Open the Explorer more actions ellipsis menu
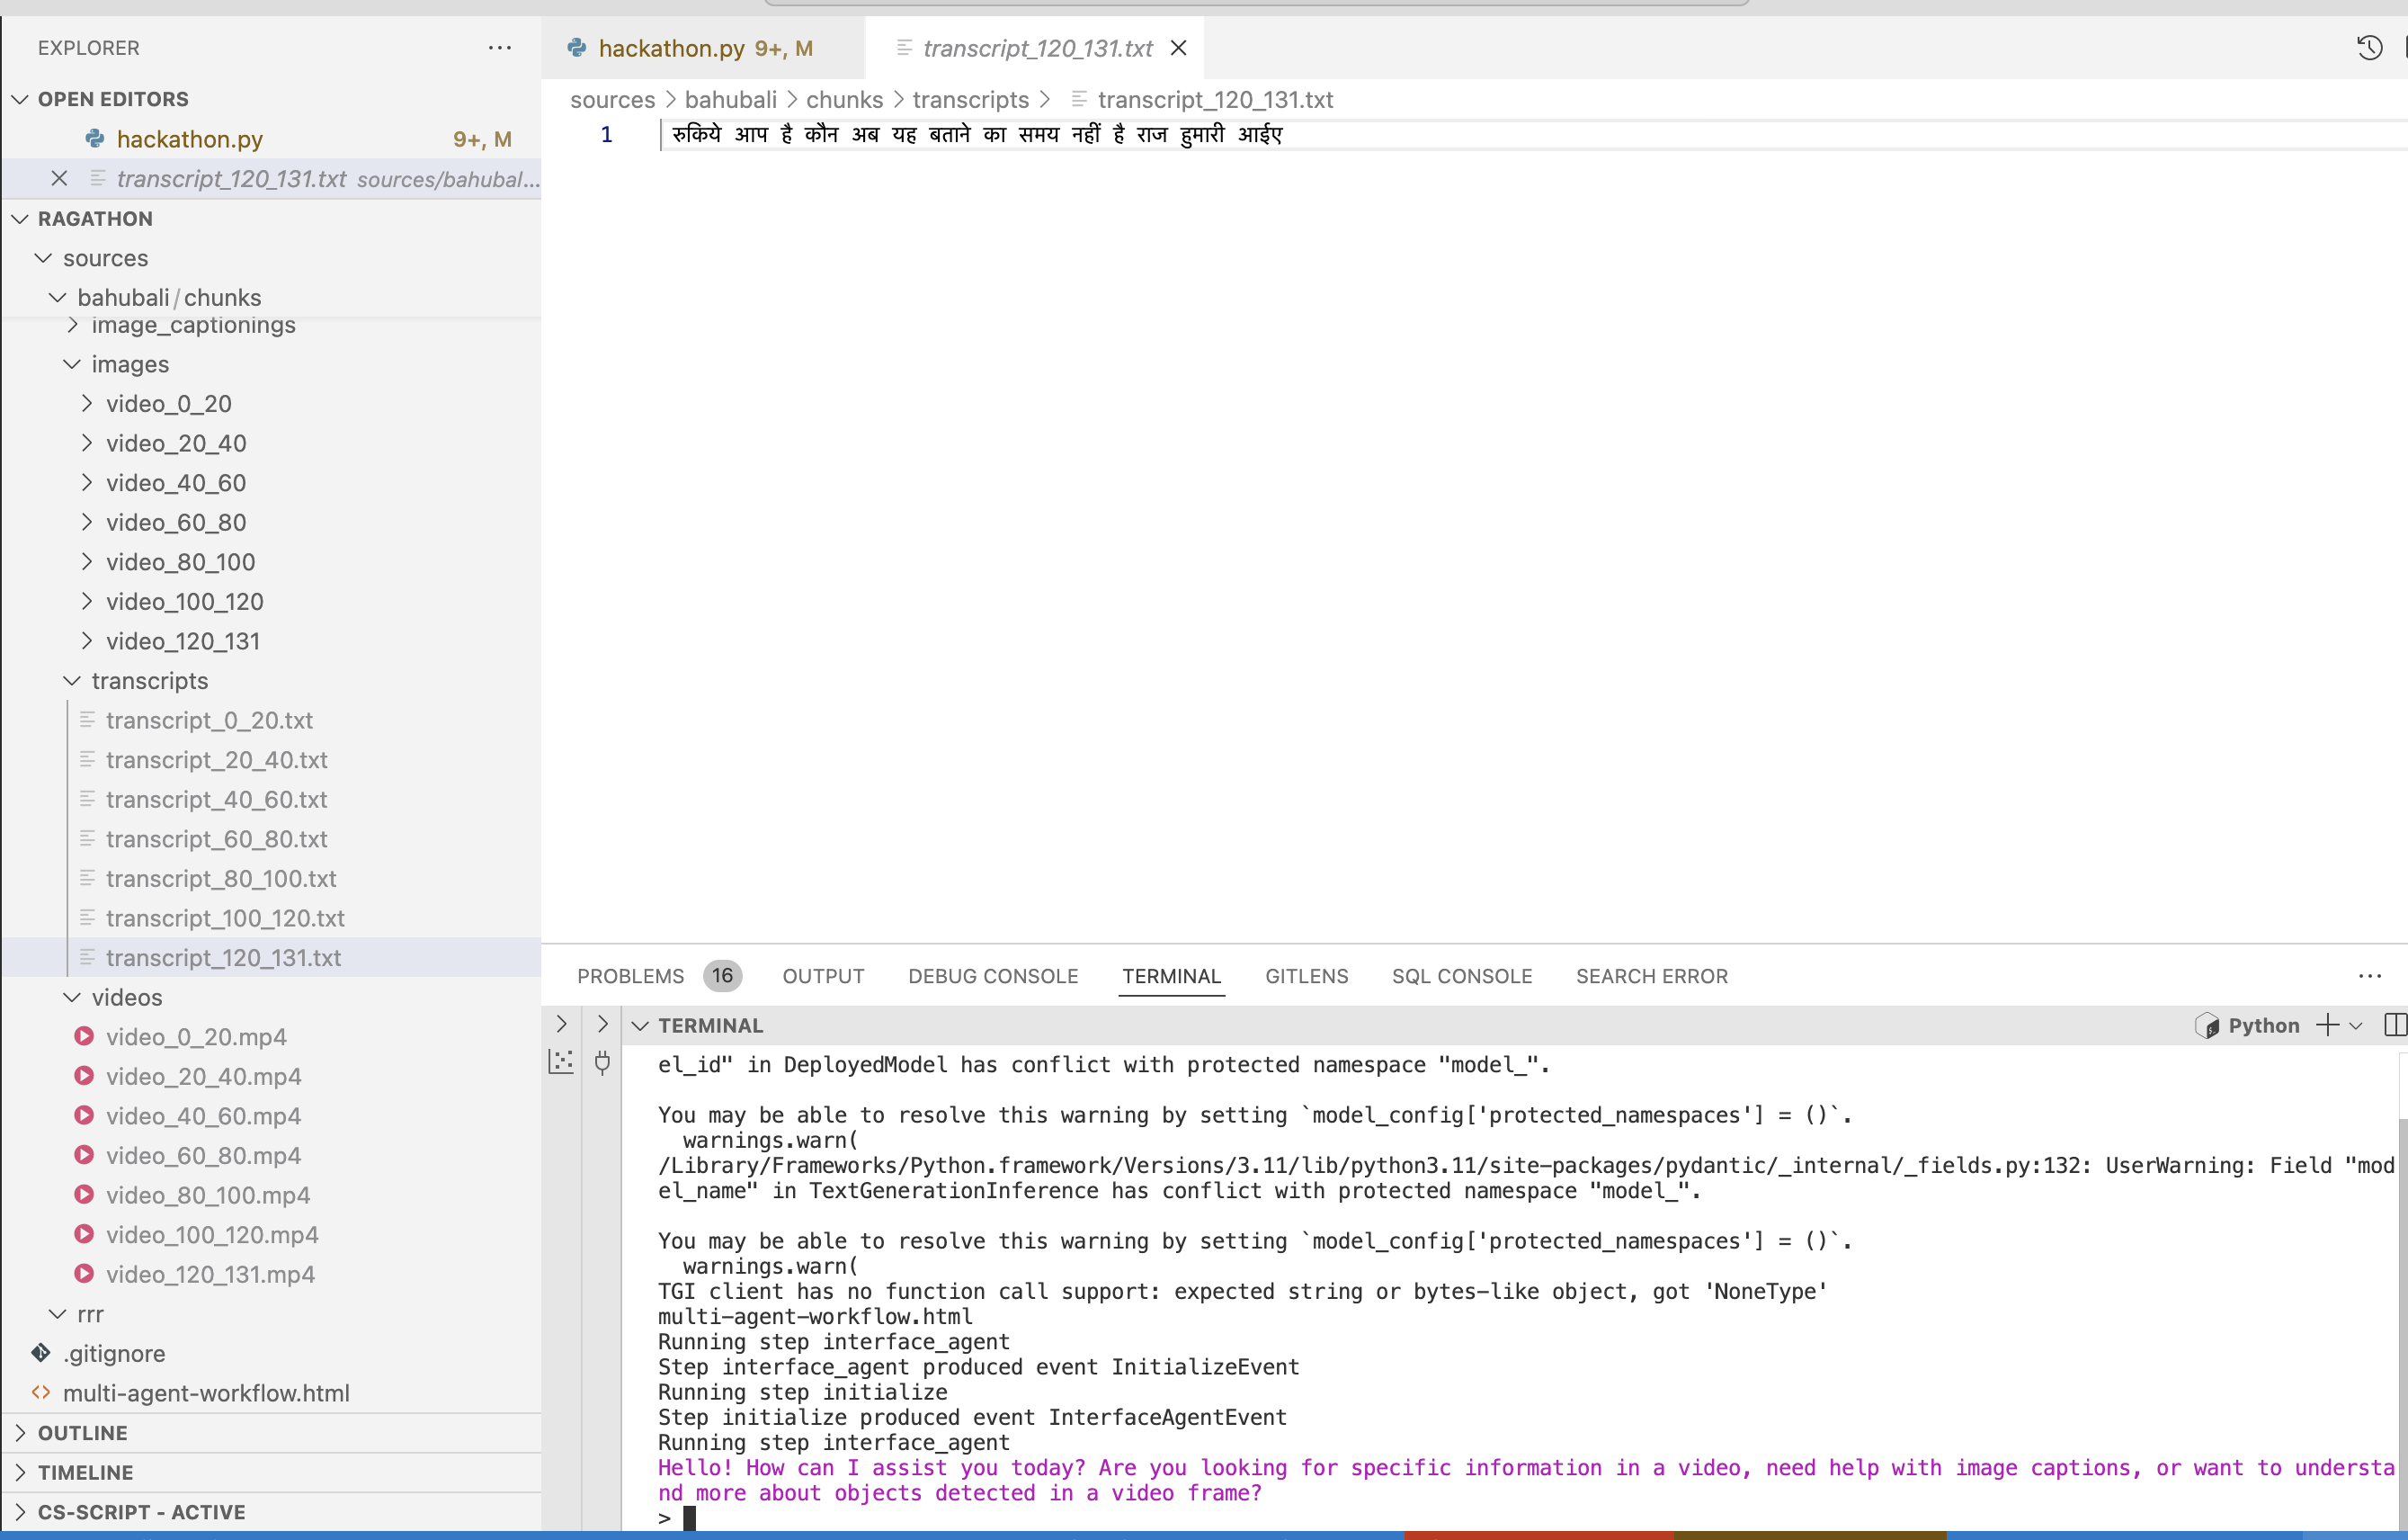The image size is (2408, 1540). [x=499, y=48]
